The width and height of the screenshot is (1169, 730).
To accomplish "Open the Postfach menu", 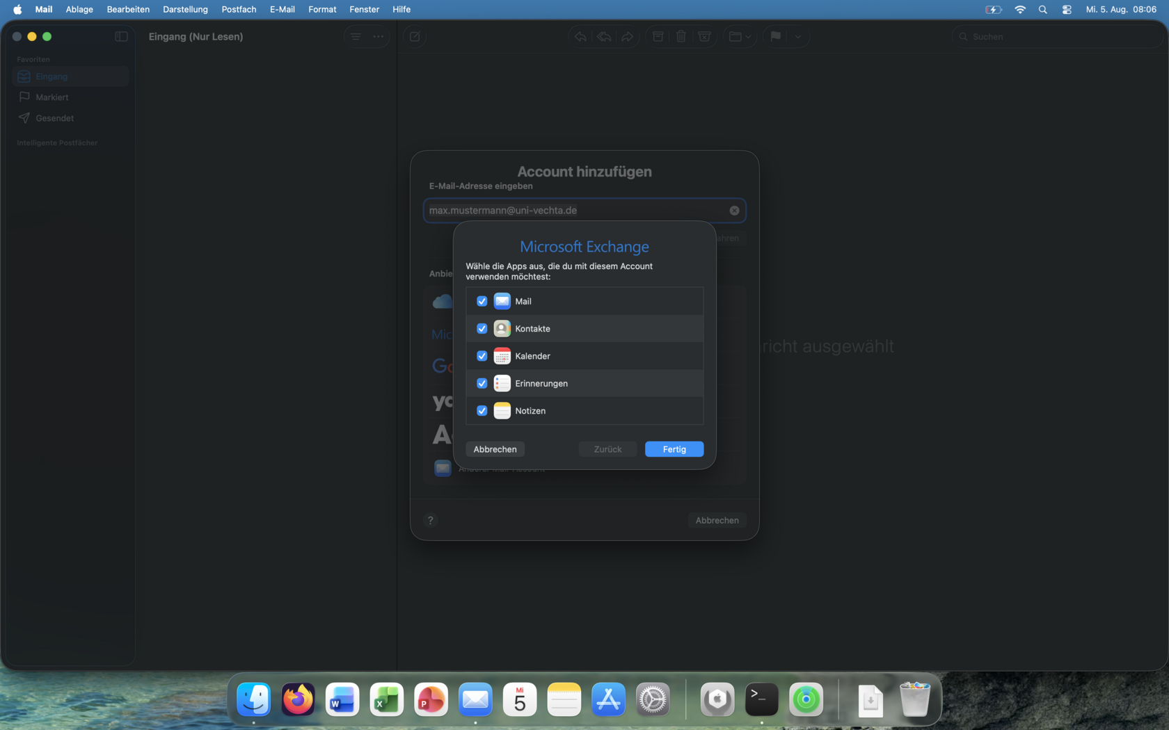I will (239, 9).
